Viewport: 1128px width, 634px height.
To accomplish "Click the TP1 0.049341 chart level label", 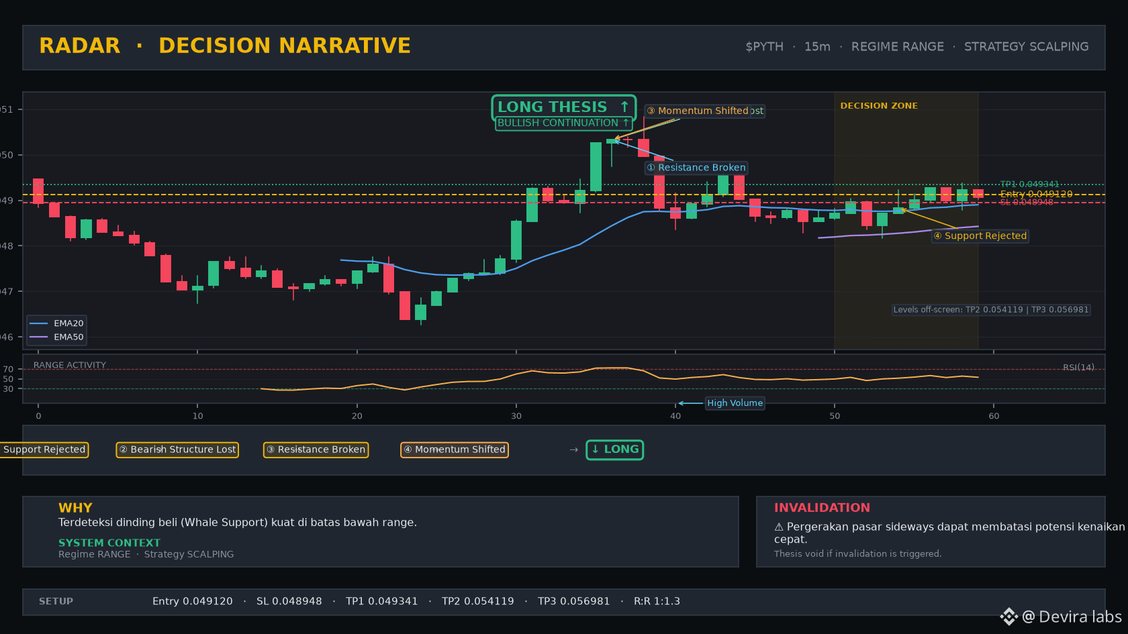I will (1029, 184).
